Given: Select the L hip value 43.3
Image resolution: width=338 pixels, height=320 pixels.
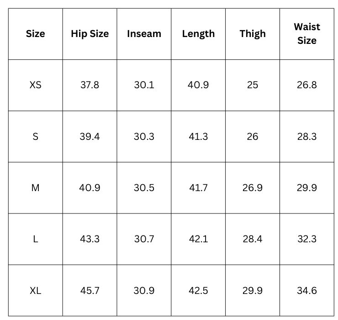Looking at the screenshot, I should click(90, 239).
